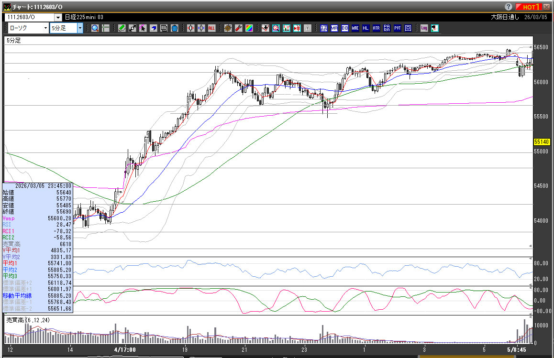Toggle the BB Bollinger Bands indicator
This screenshot has width=554, height=358.
pyautogui.click(x=345, y=28)
